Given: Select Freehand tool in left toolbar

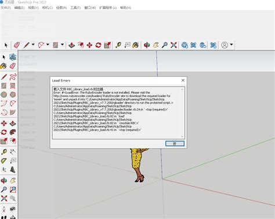Looking at the screenshot, I should pyautogui.click(x=13, y=77).
